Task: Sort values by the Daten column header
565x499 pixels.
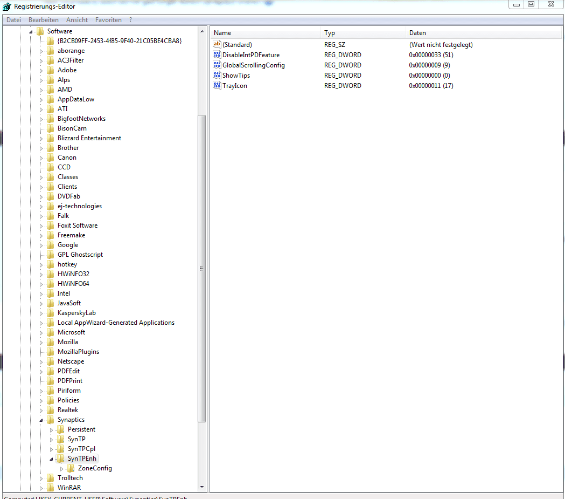Action: click(484, 33)
